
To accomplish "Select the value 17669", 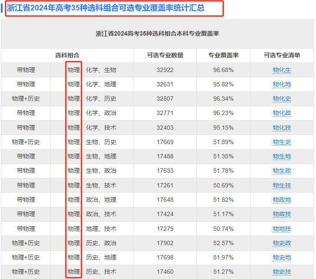I will 165,142.
